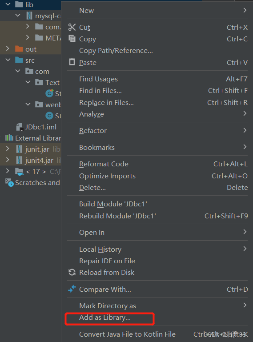Expand the junit.jar library node
Viewport: 253px width, 342px height.
pos(8,149)
